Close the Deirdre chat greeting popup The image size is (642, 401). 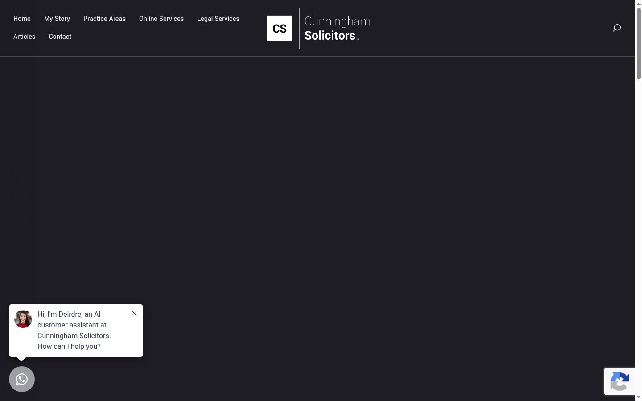coord(134,313)
